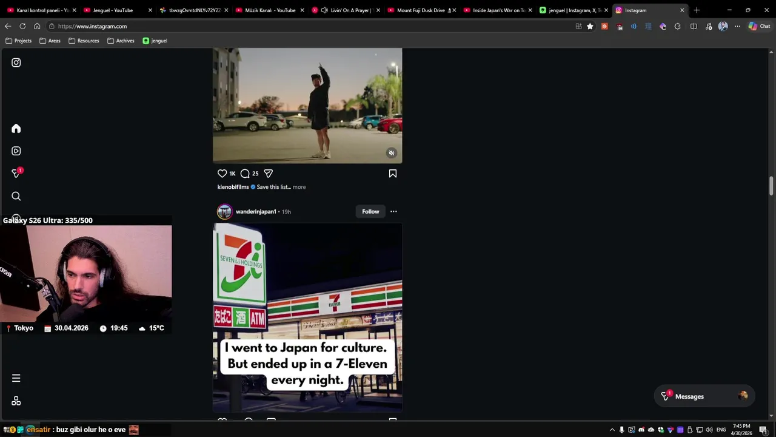Toggle favorite star for this page

pyautogui.click(x=590, y=26)
